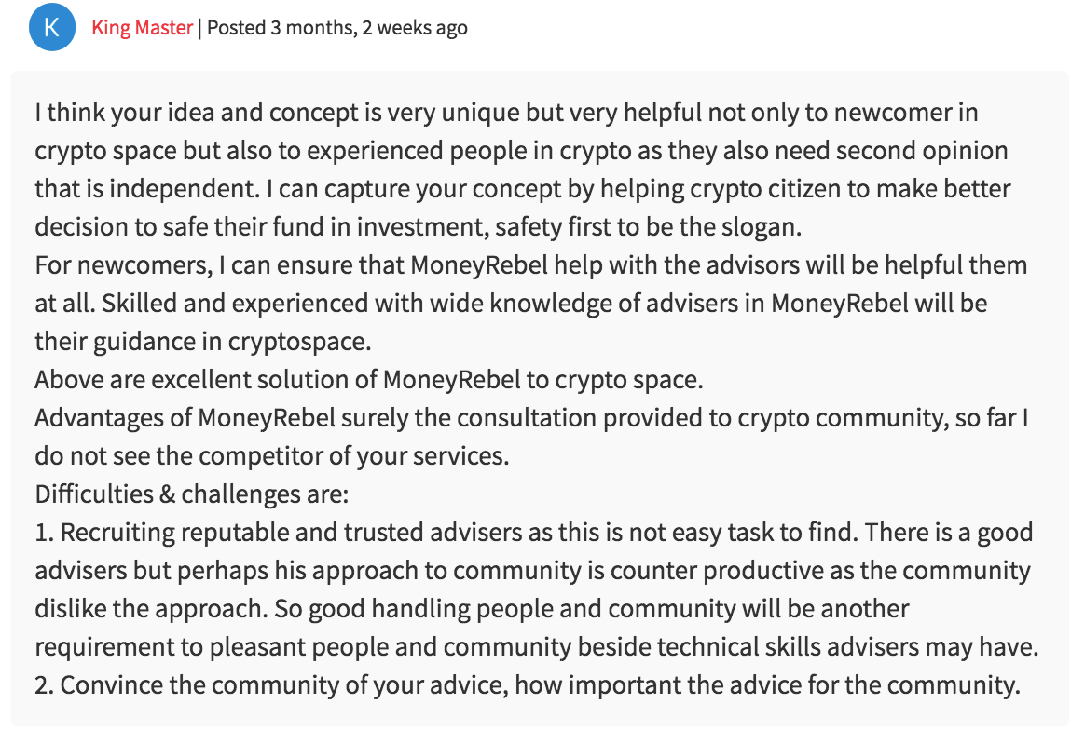Click the vertical separator after King Master
1071x731 pixels.
tap(200, 28)
